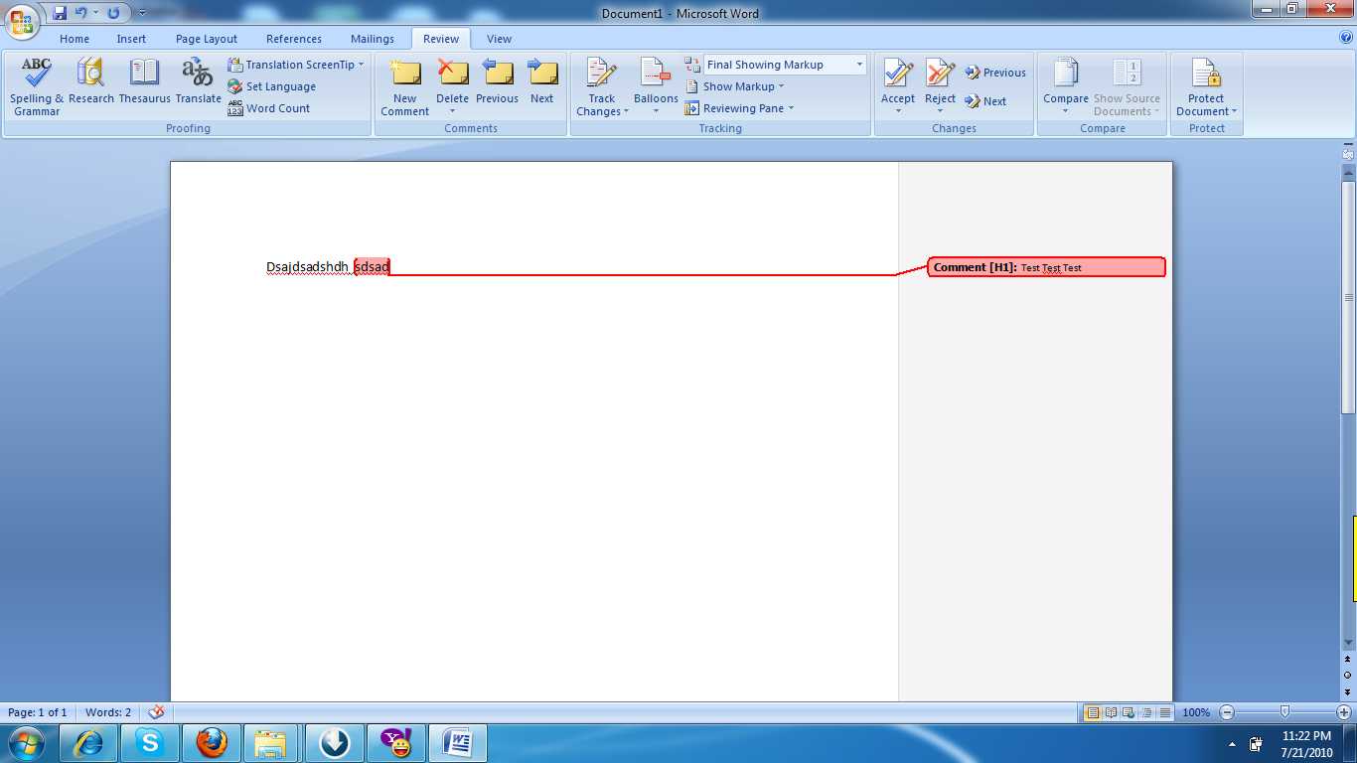The width and height of the screenshot is (1357, 763).
Task: Click the Translate tool
Action: pos(198,81)
